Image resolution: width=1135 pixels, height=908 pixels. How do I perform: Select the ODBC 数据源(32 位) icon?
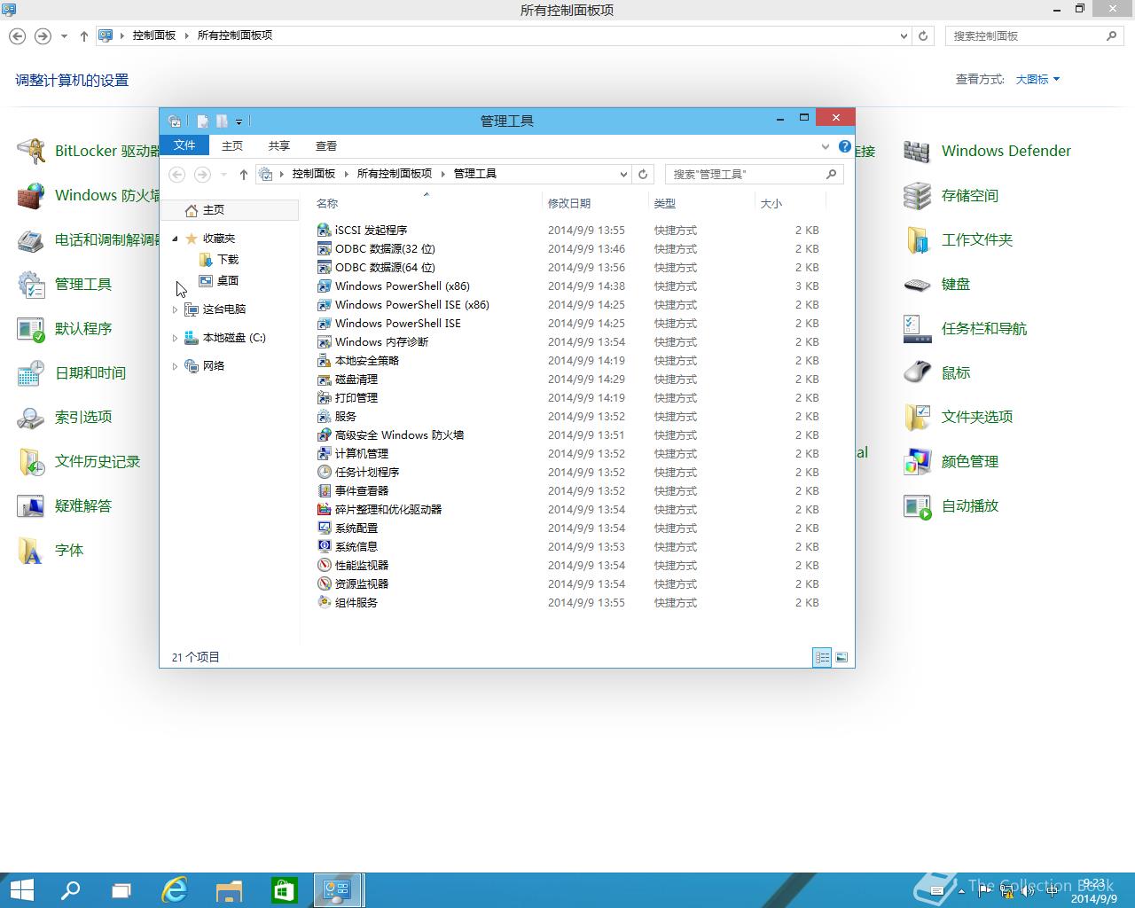pyautogui.click(x=325, y=248)
